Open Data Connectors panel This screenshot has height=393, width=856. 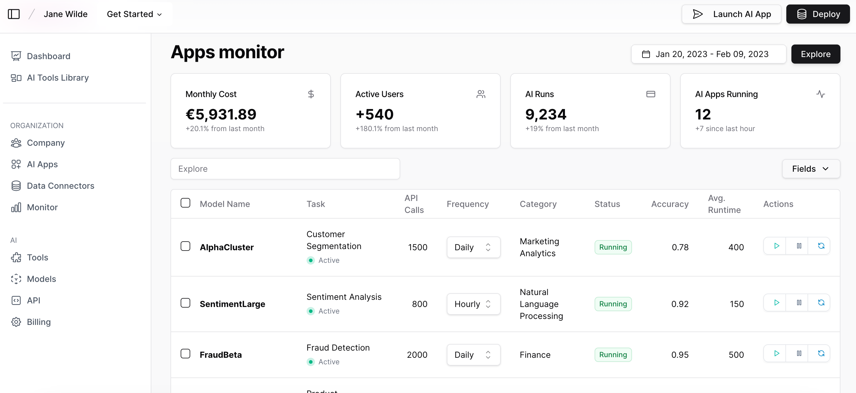[x=61, y=185]
